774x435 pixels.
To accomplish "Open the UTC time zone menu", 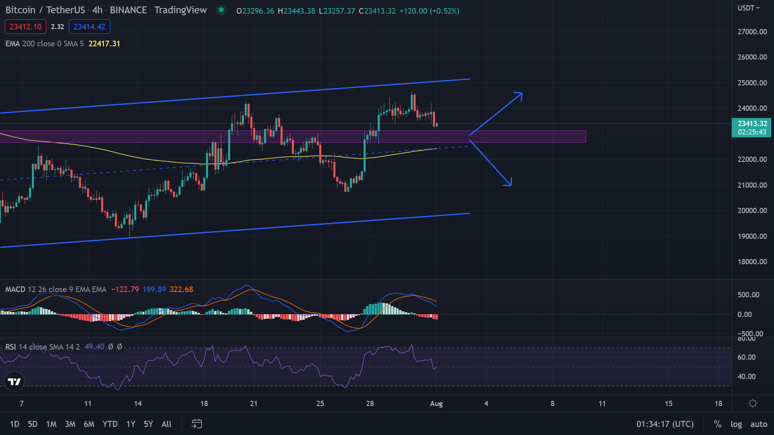I will pyautogui.click(x=665, y=424).
